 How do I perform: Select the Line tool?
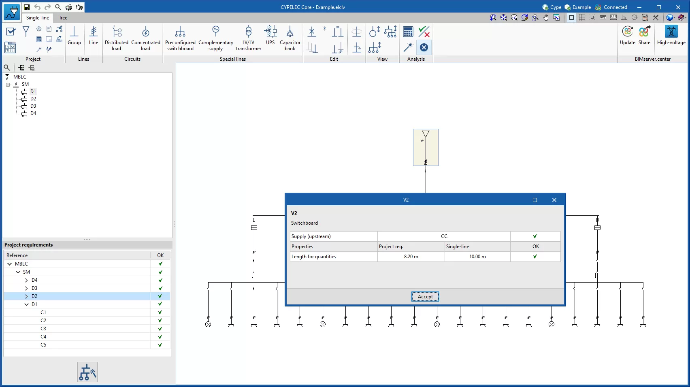[x=94, y=36]
